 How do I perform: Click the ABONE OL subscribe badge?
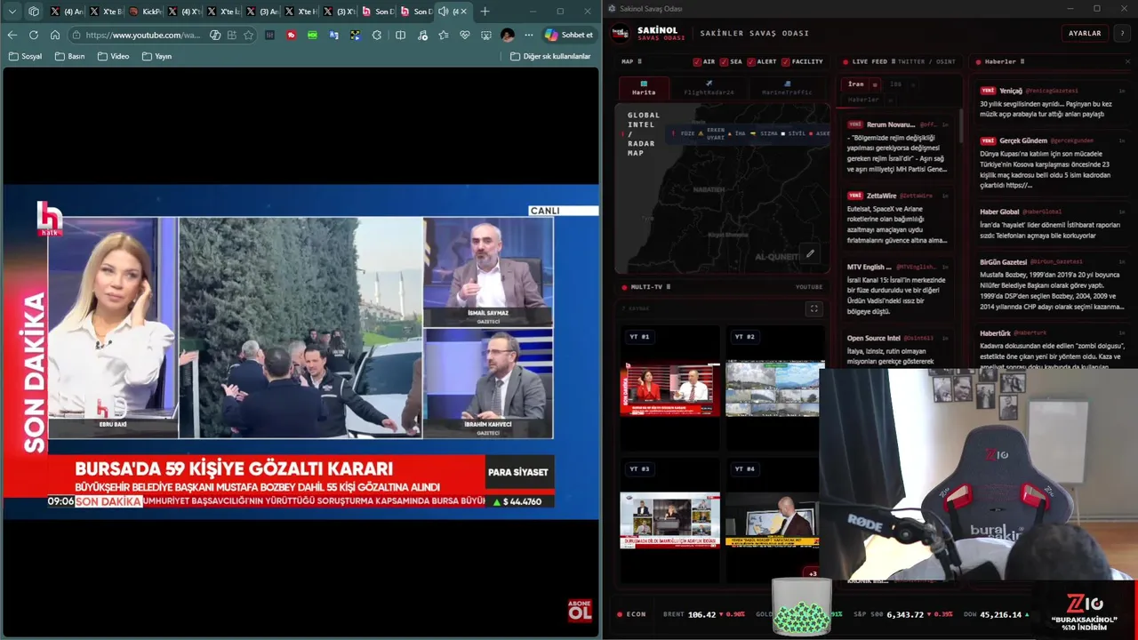coord(580,611)
